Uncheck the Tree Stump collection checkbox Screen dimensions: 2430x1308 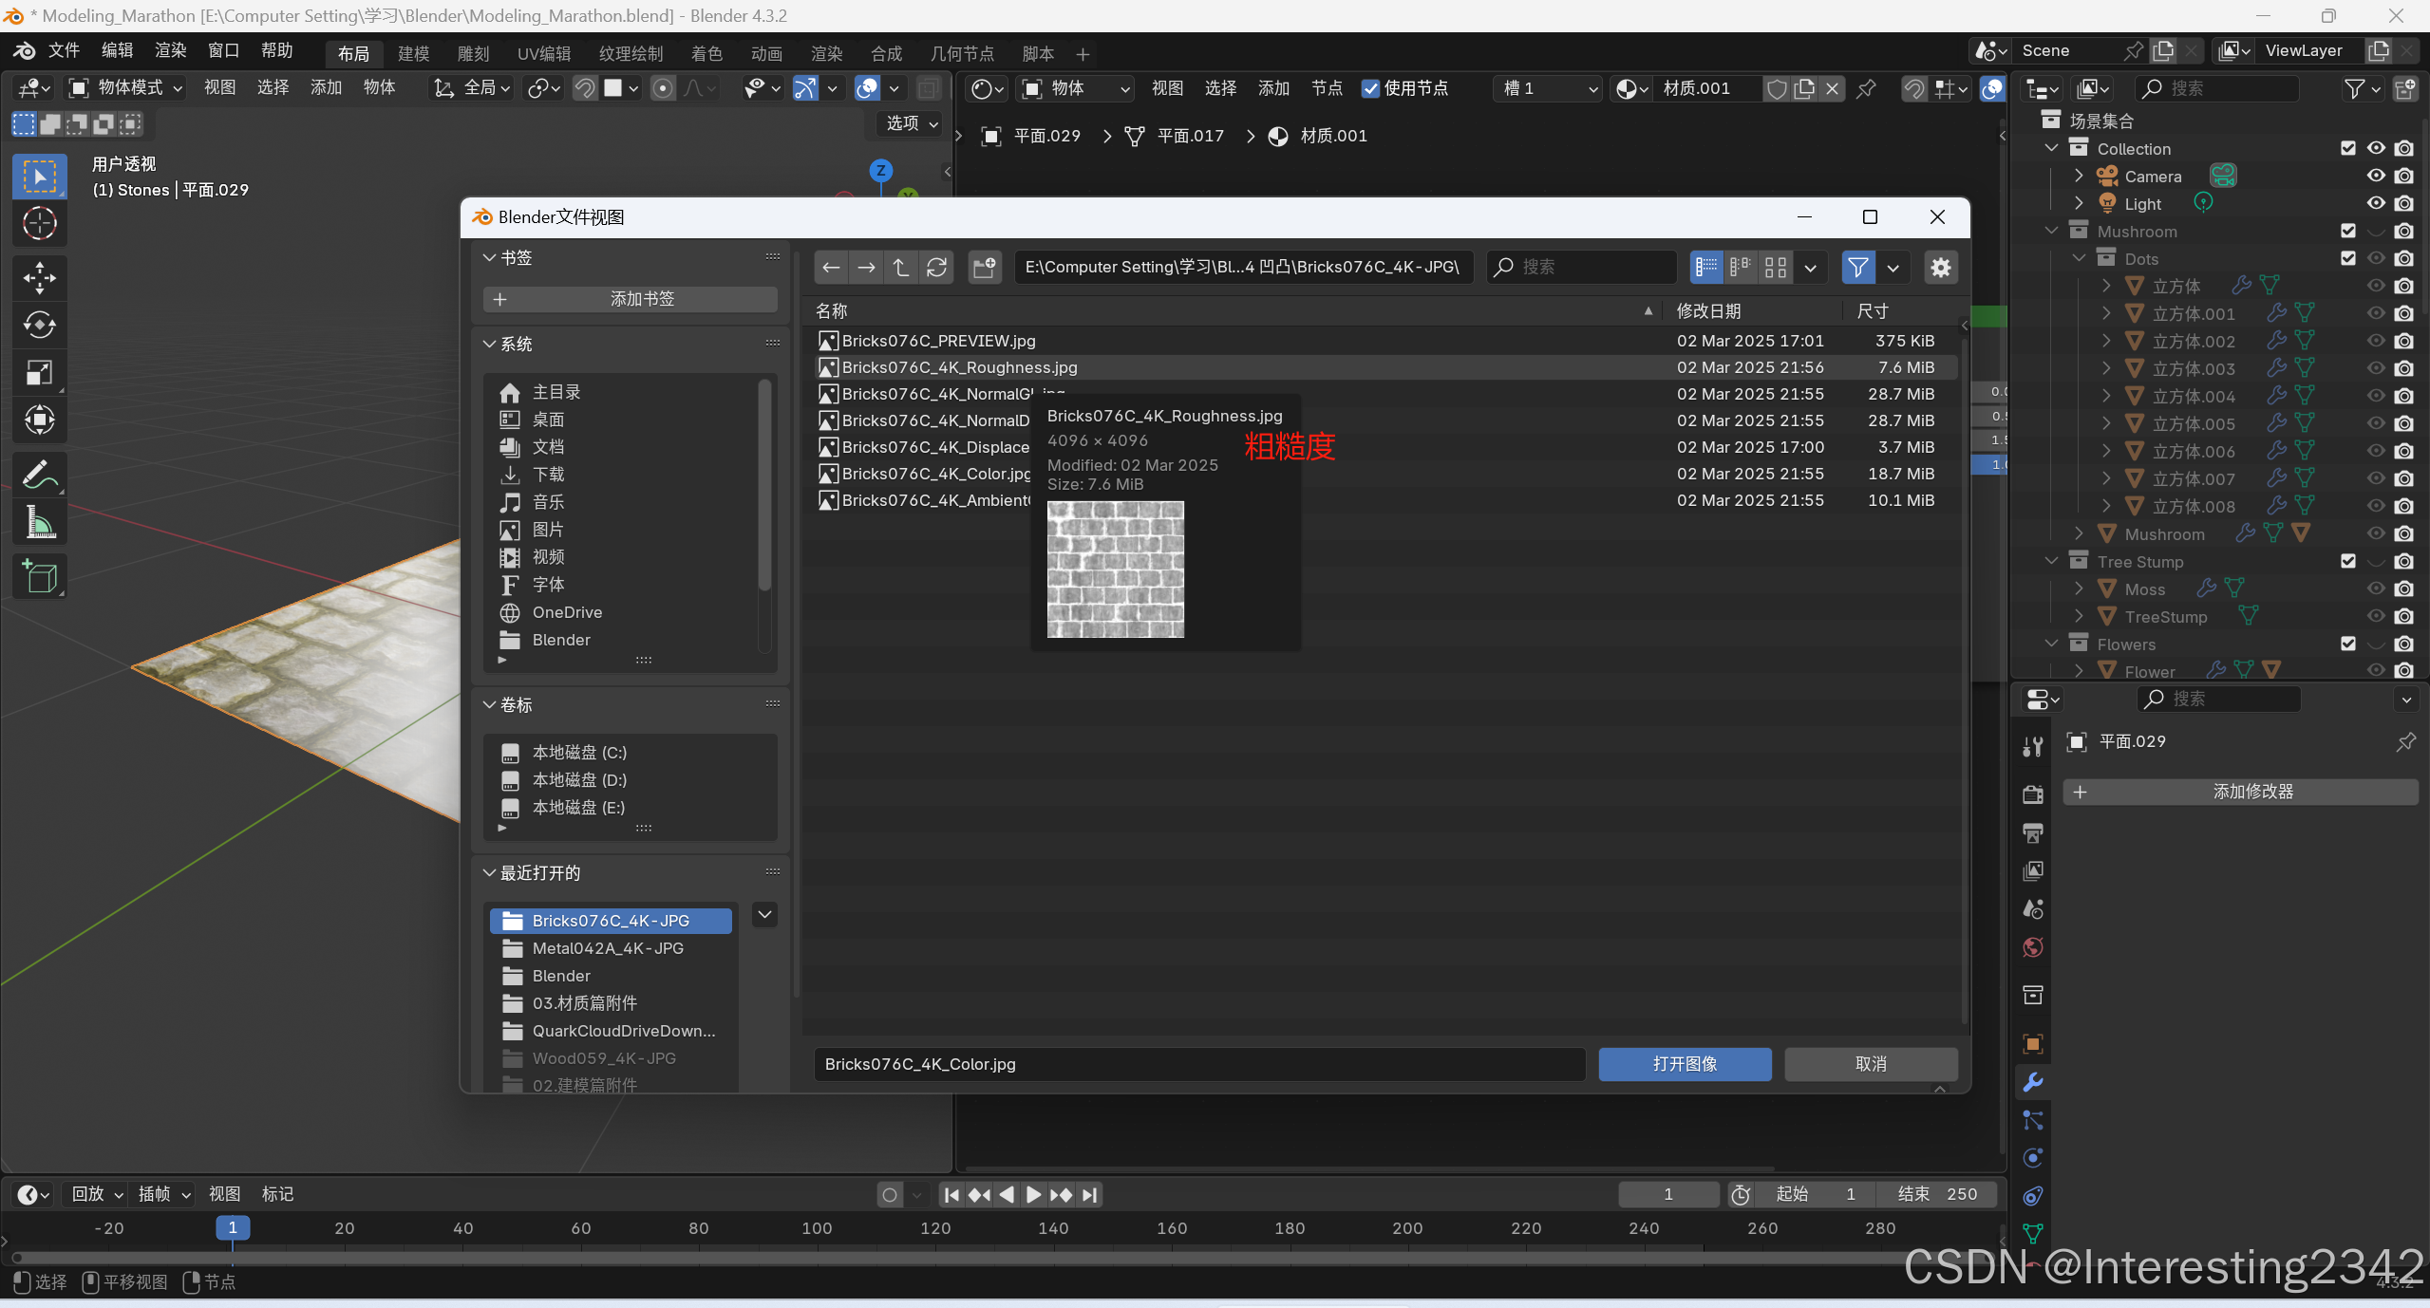[2347, 561]
